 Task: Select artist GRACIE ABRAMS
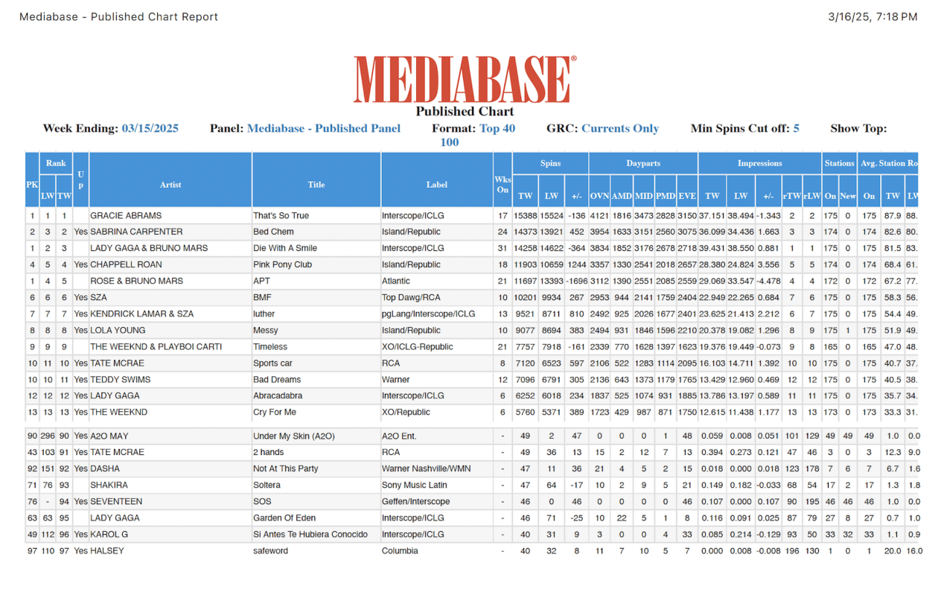click(x=126, y=216)
